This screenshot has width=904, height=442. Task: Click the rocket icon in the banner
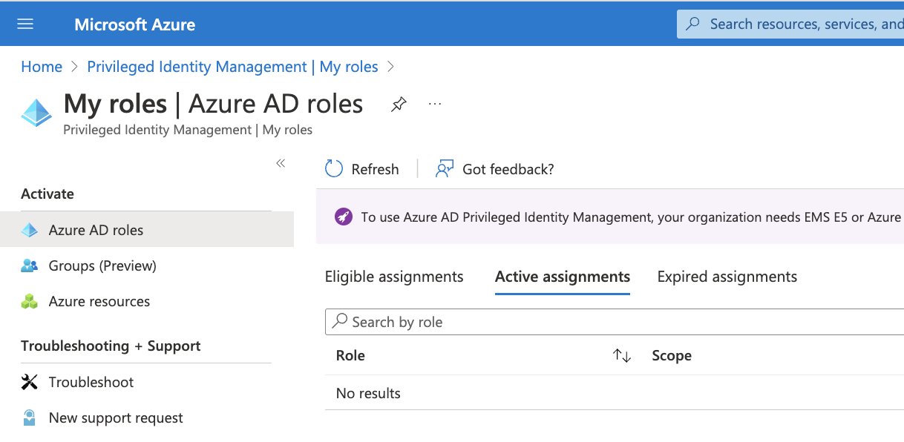pyautogui.click(x=344, y=217)
